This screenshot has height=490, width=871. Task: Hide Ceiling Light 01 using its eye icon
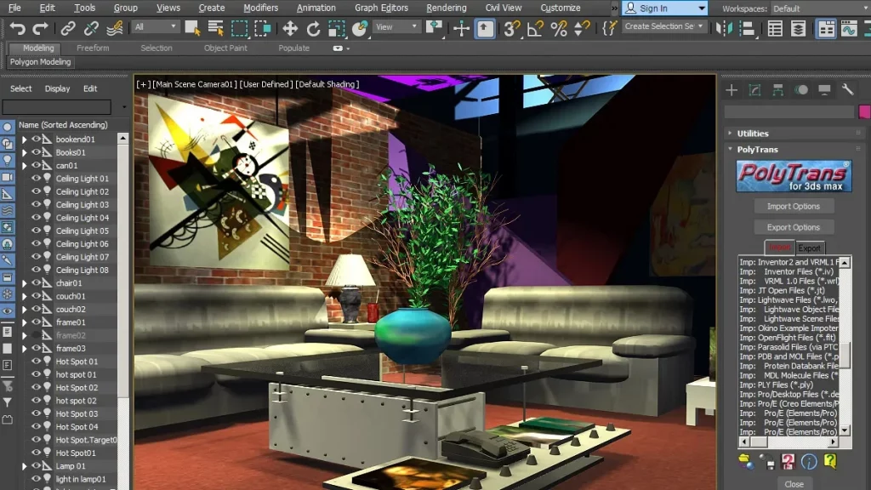(36, 179)
